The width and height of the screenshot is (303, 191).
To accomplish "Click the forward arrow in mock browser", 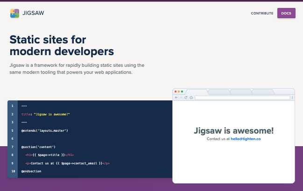I will [x=181, y=98].
